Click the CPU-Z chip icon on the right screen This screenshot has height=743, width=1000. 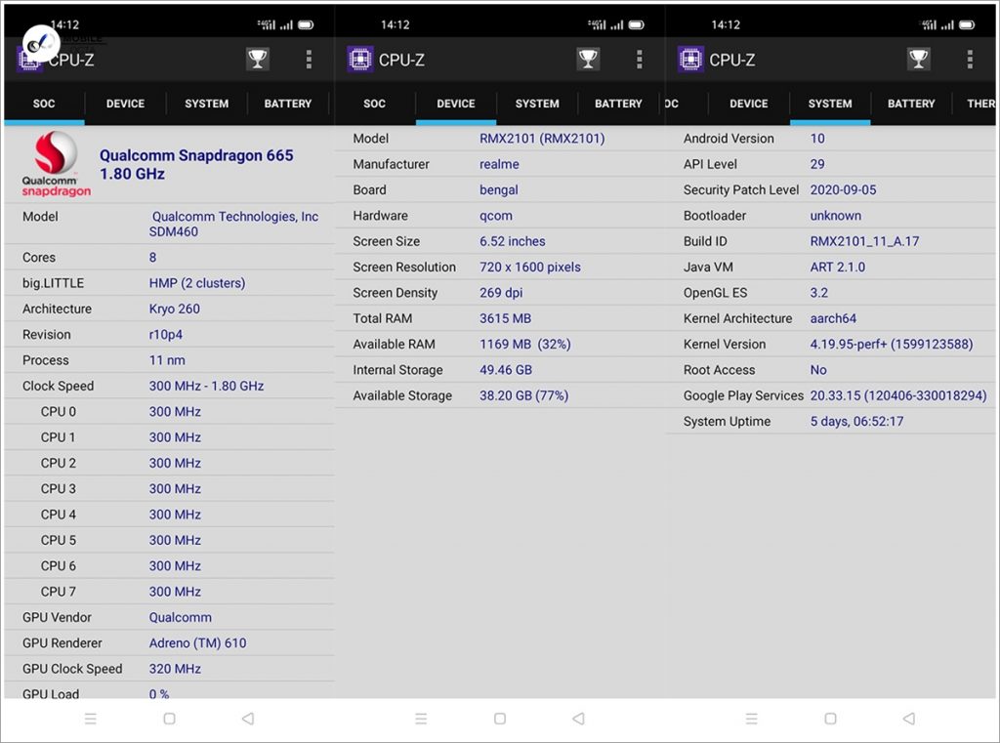[x=690, y=60]
